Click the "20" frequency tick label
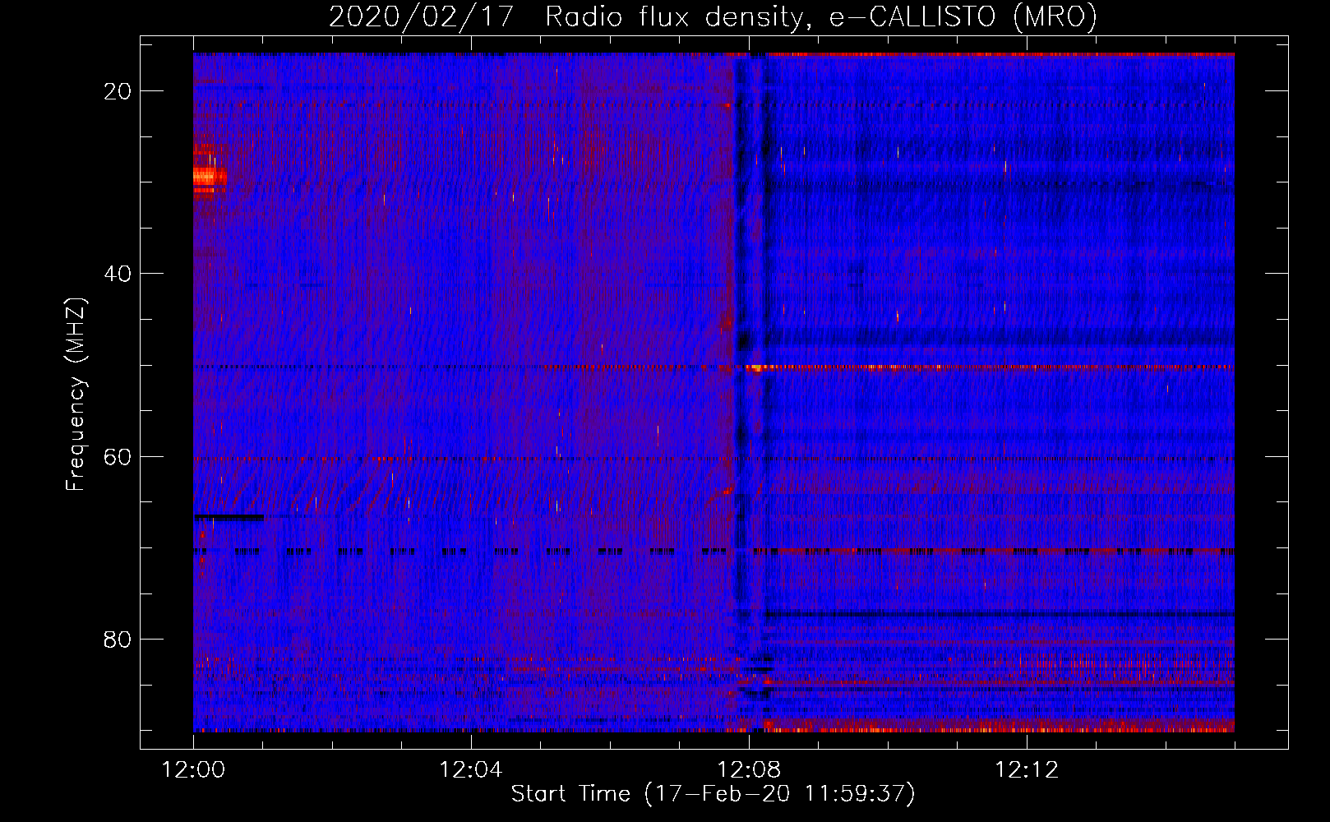 118,91
